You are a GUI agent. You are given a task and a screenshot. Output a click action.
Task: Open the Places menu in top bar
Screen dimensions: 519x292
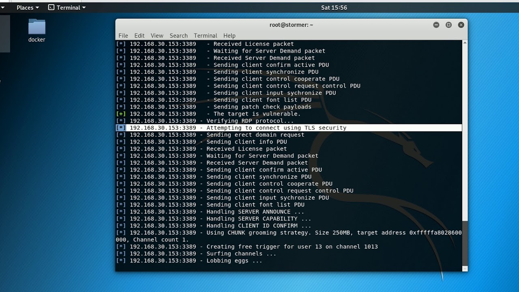[x=28, y=7]
